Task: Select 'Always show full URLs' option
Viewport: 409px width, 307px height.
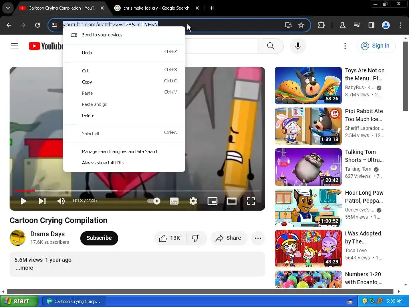Action: pyautogui.click(x=124, y=163)
